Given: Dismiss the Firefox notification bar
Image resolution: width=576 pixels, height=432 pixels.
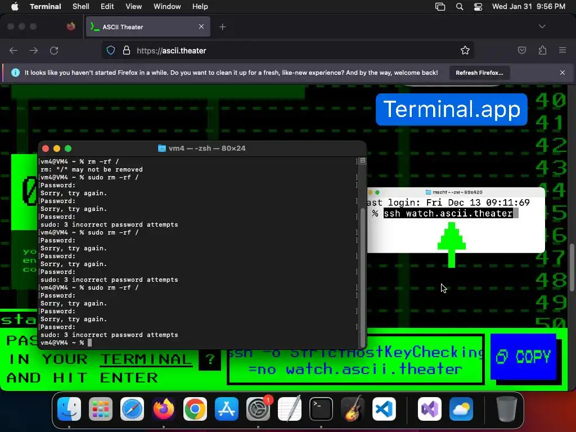Looking at the screenshot, I should click(x=562, y=73).
